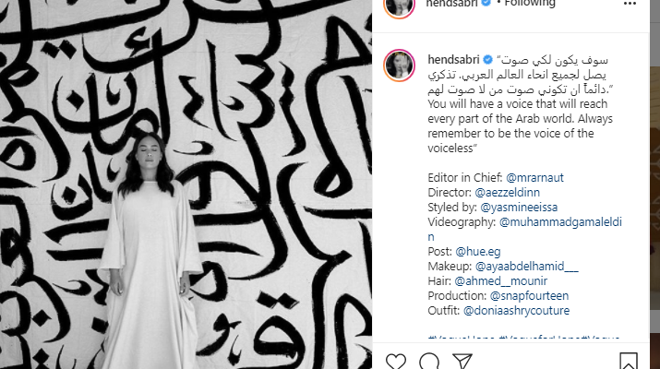Visit @hue.eg post production link
Screen dimensions: 660x369
[478, 252]
